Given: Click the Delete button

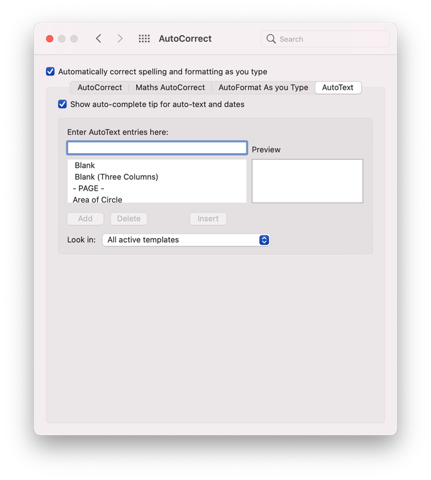Looking at the screenshot, I should [x=129, y=219].
